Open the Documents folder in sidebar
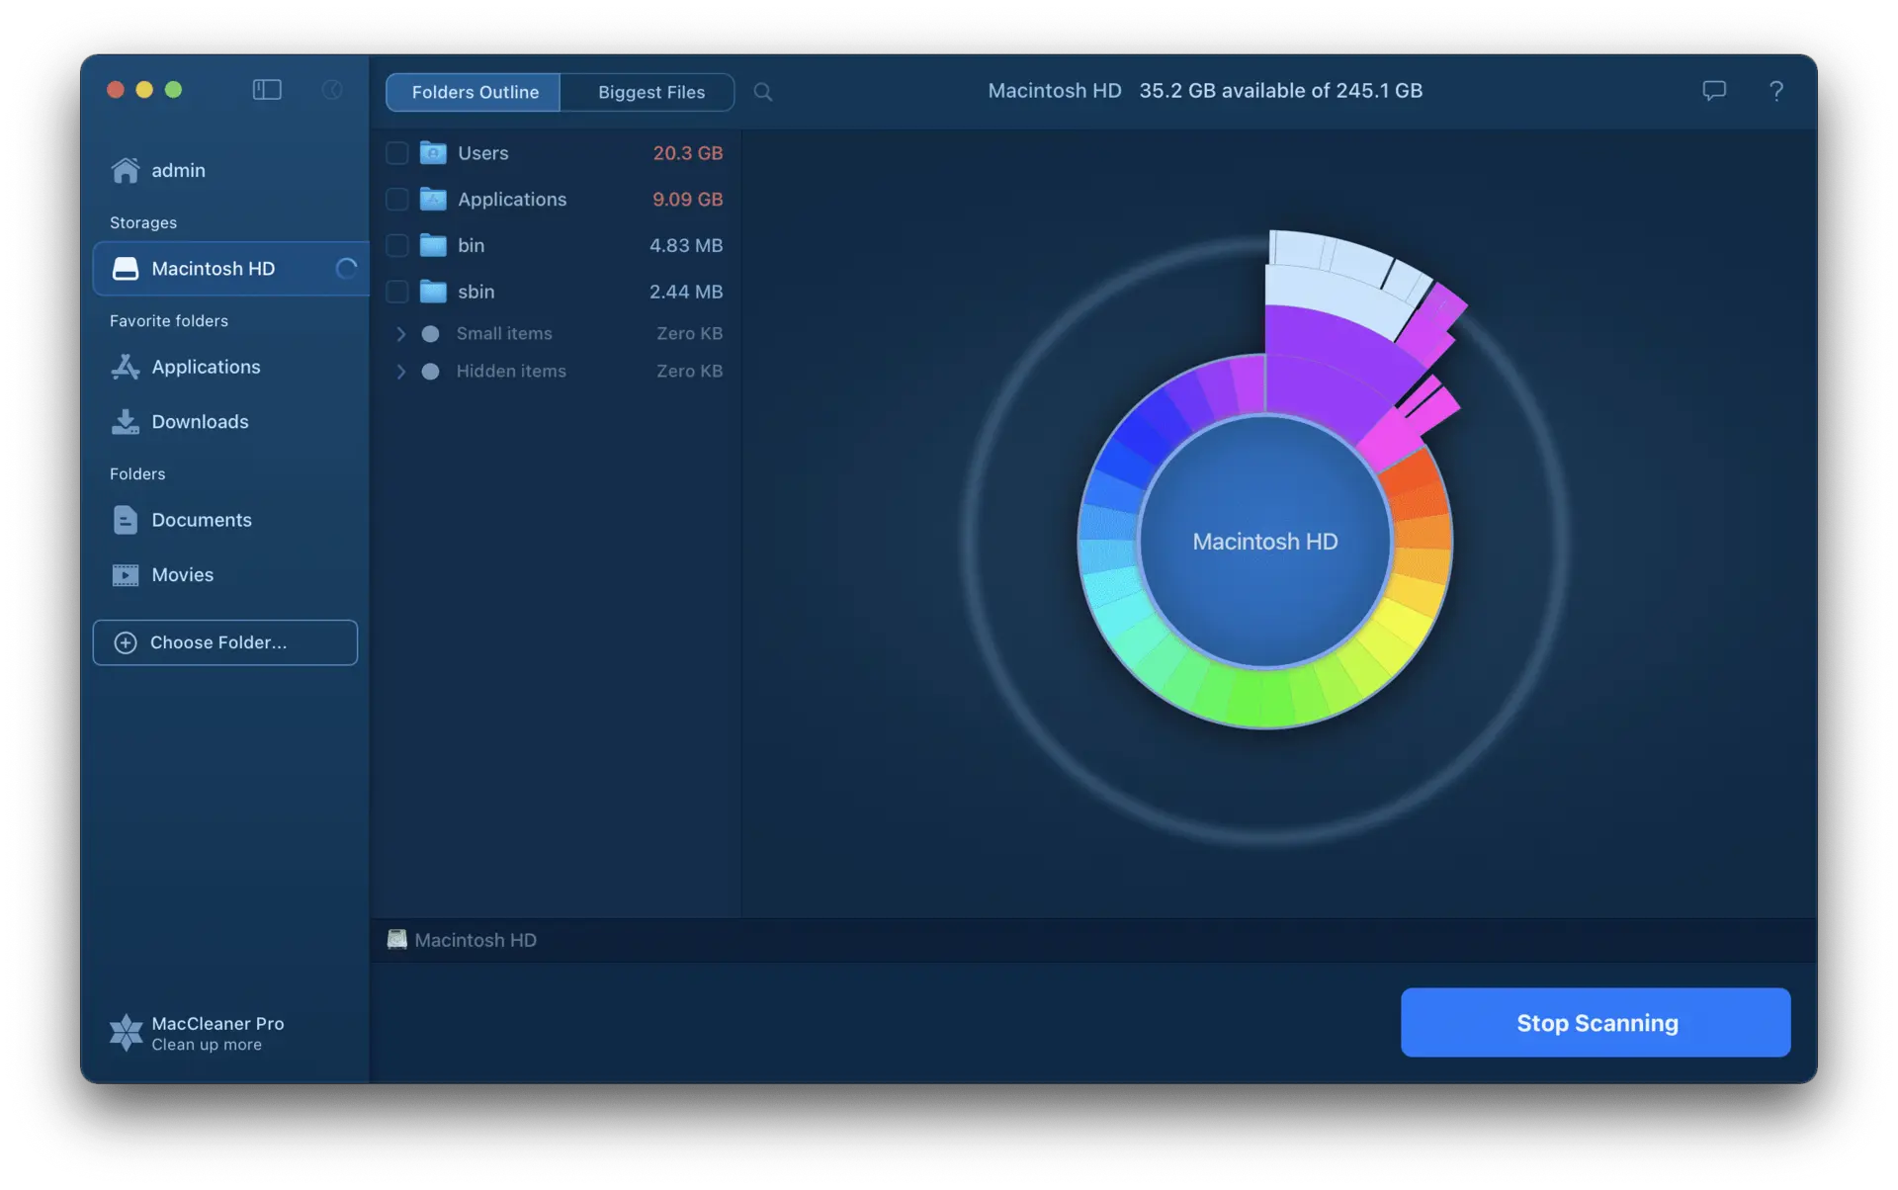Viewport: 1898px width, 1190px height. click(182, 520)
